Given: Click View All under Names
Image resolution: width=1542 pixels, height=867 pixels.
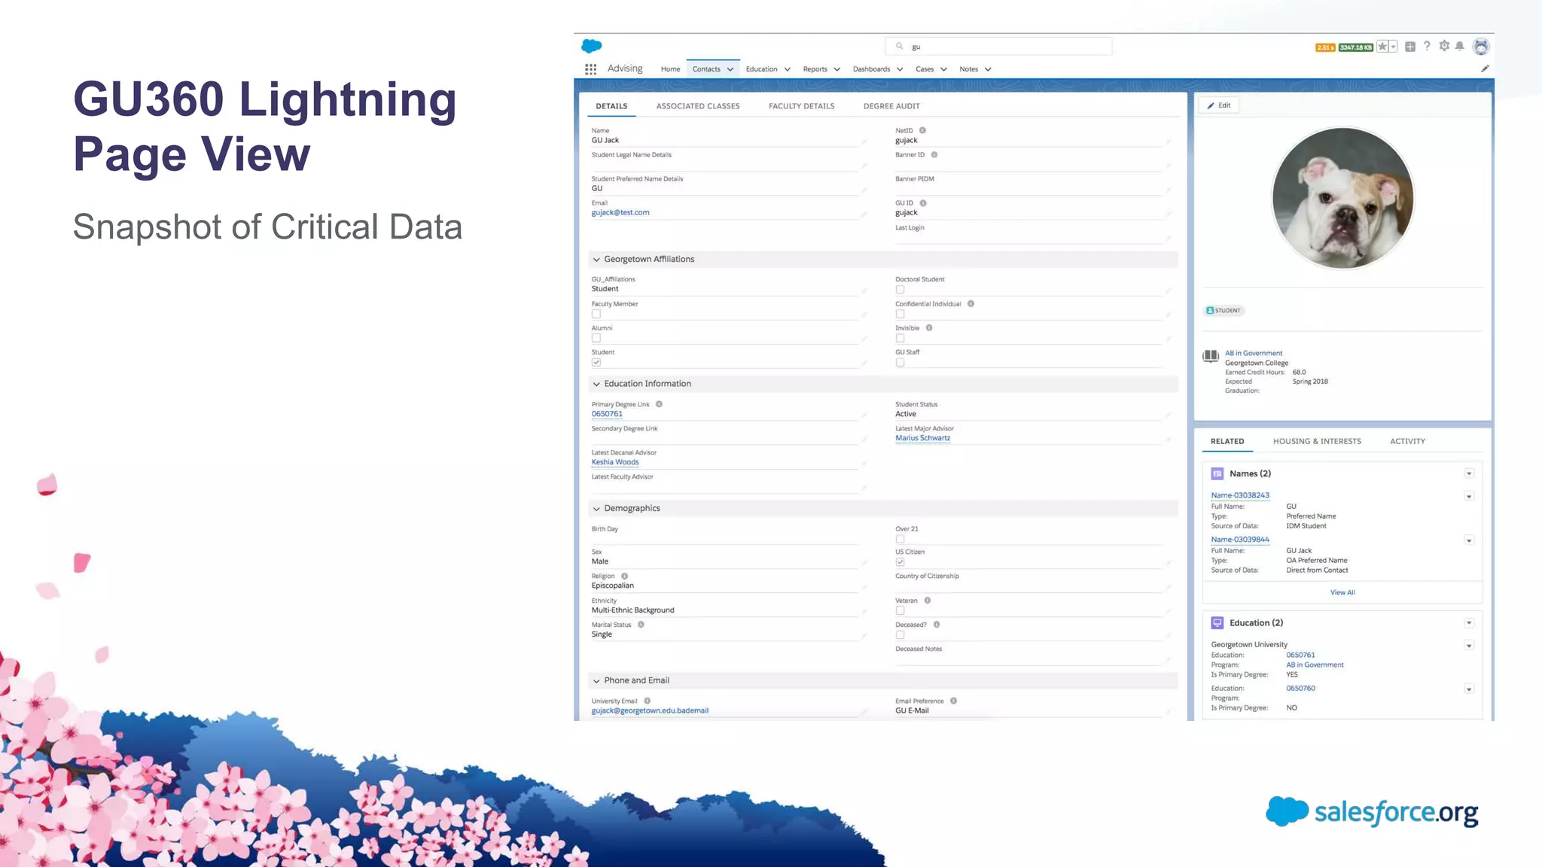Looking at the screenshot, I should pos(1342,593).
